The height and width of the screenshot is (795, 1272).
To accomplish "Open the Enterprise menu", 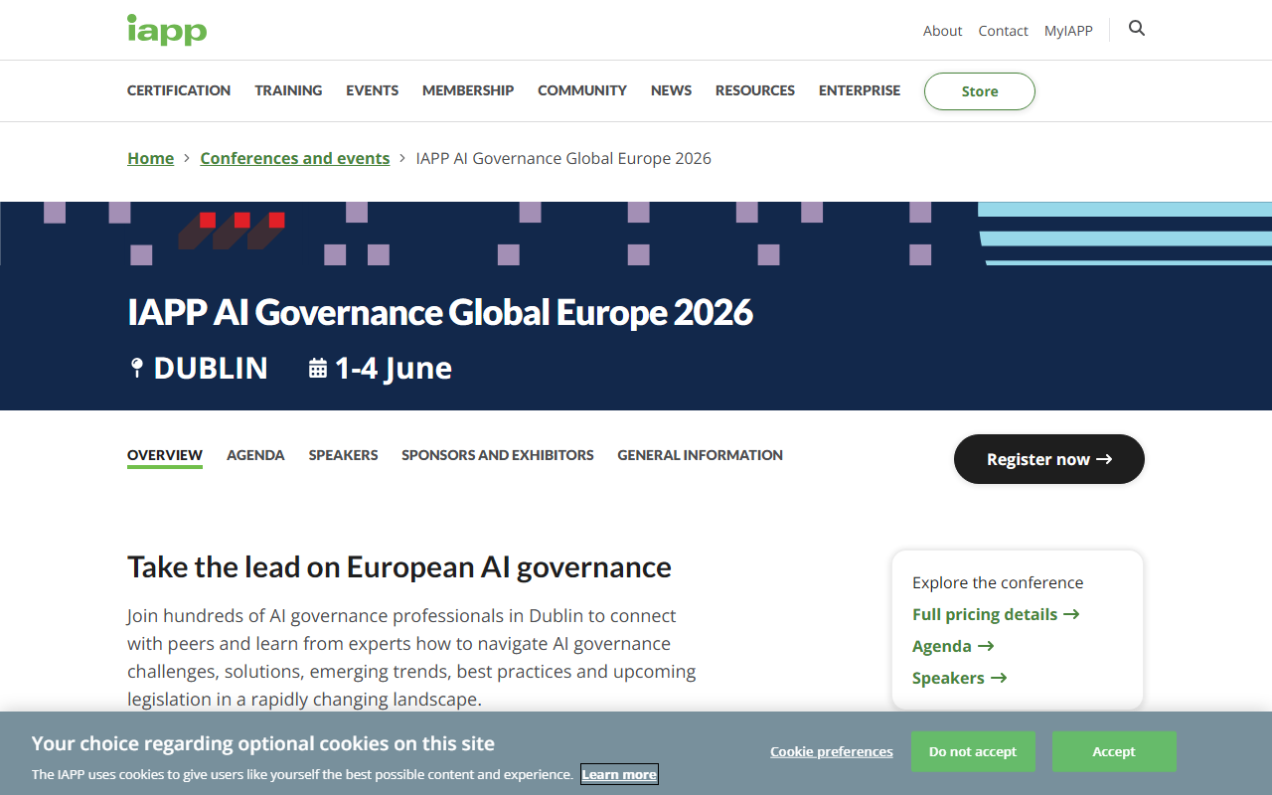I will pos(860,90).
